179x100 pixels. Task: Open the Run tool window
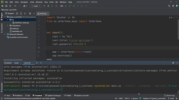[7, 96]
